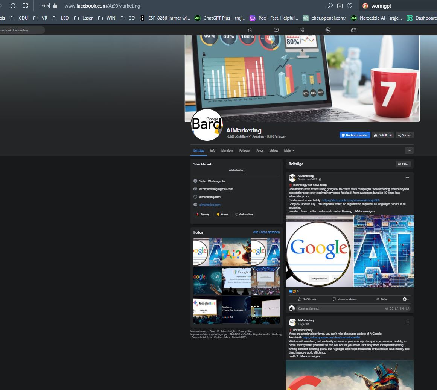This screenshot has height=390, width=437.
Task: Select the Mentions tab
Action: [227, 150]
